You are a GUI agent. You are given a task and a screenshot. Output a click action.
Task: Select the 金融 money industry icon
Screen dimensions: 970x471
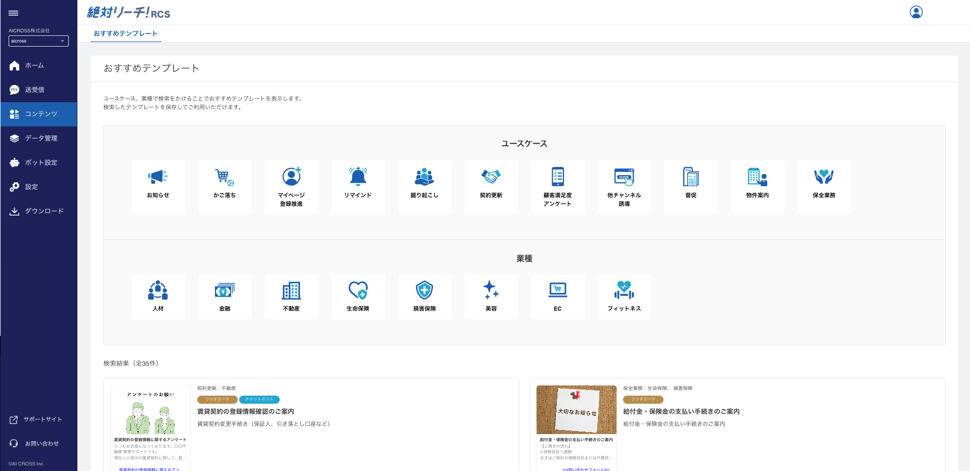[225, 296]
